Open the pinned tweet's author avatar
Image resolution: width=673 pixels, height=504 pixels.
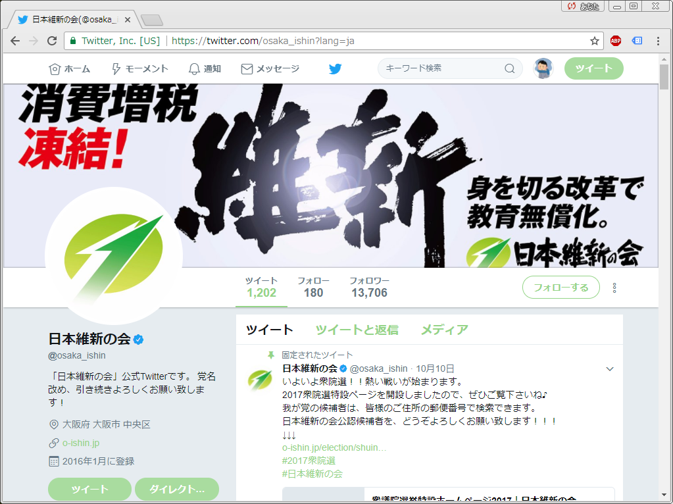tap(260, 380)
